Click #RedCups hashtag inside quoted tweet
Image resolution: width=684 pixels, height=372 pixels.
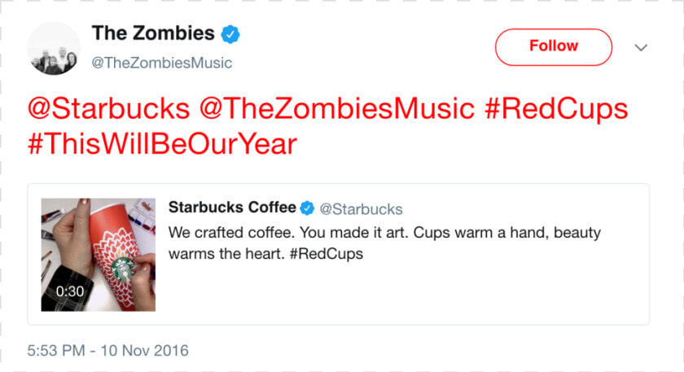pyautogui.click(x=327, y=254)
